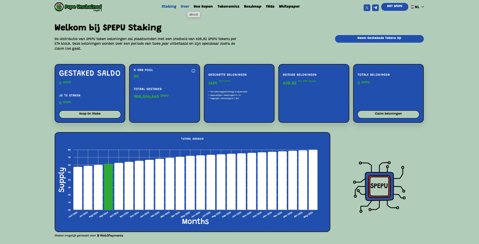Click the Oct-2024 axis label
Image resolution: width=479 pixels, height=244 pixels.
[x=114, y=214]
